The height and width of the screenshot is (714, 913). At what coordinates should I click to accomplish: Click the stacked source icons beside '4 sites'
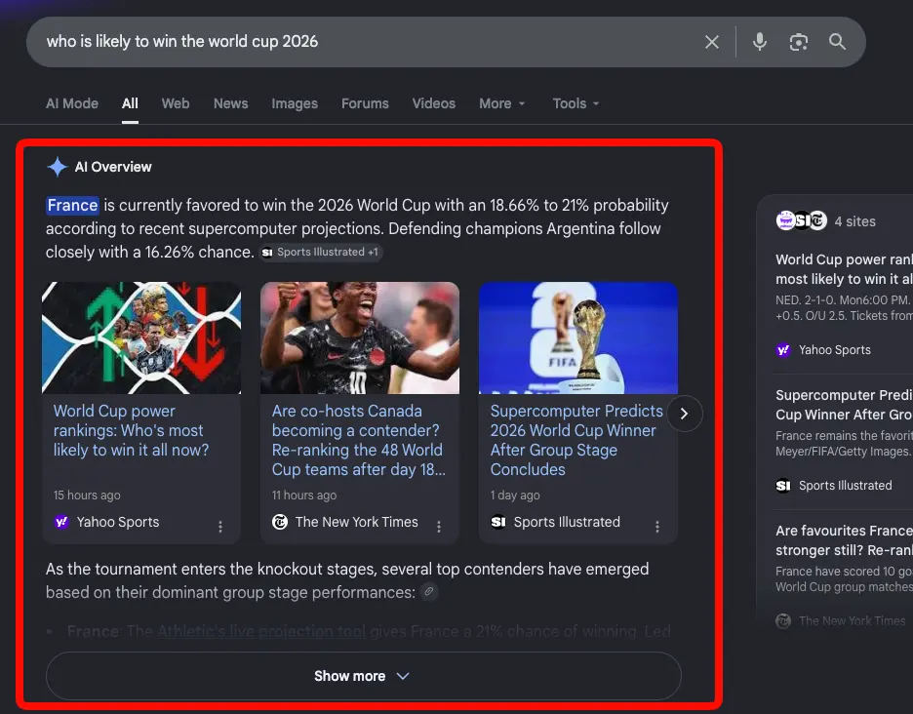pos(801,220)
